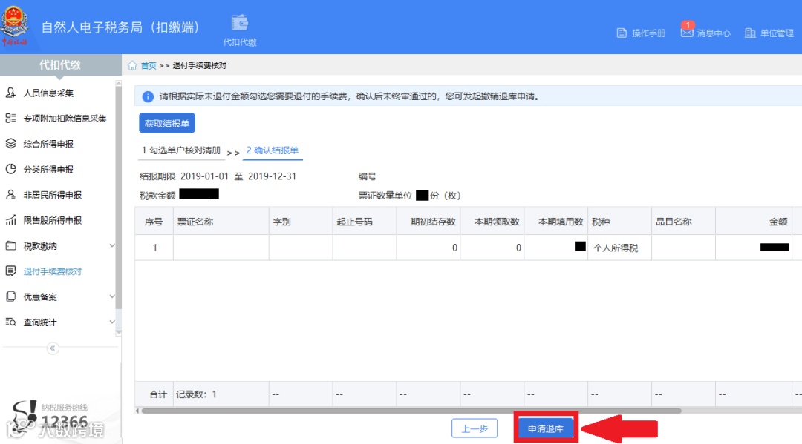802x444 pixels.
Task: Switch to step 1 勾选单户核对清册
Action: [181, 150]
